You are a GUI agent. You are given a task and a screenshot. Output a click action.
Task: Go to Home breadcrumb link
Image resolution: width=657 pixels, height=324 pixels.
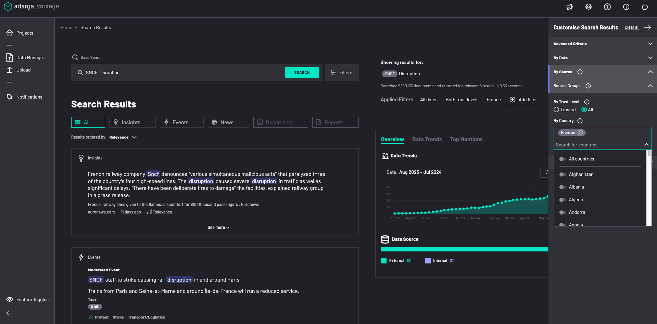(x=66, y=27)
